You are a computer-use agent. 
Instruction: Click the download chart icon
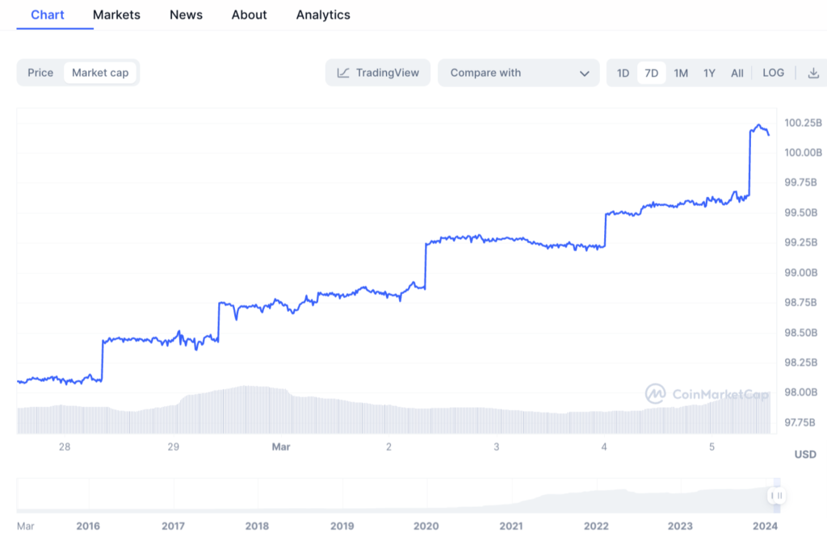click(x=814, y=72)
